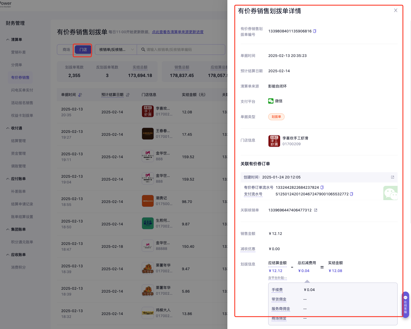Sort the list by 预计结算日期

coord(128,95)
